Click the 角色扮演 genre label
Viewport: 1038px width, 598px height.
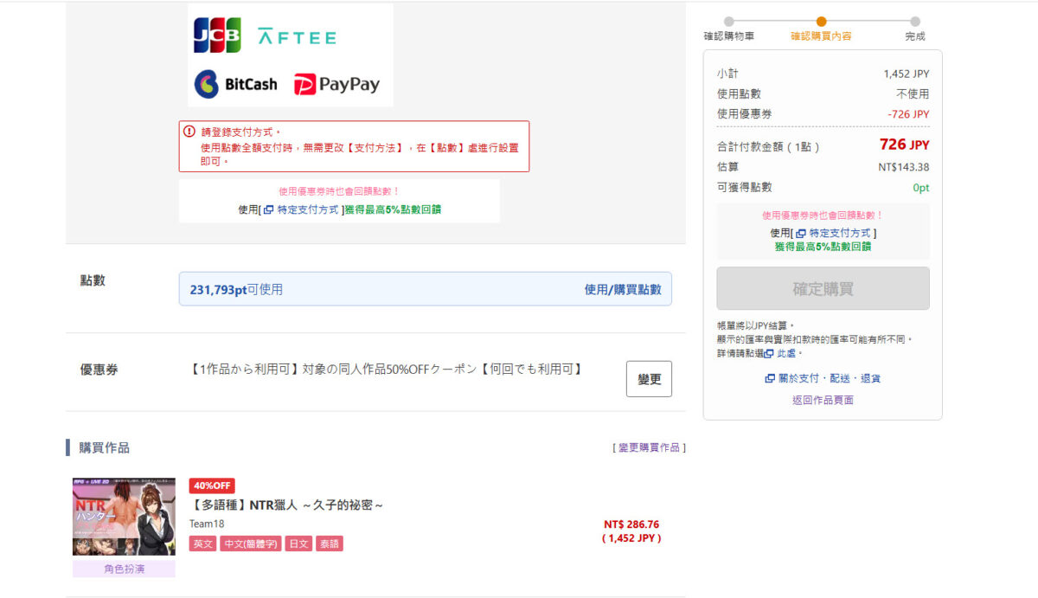(x=124, y=569)
